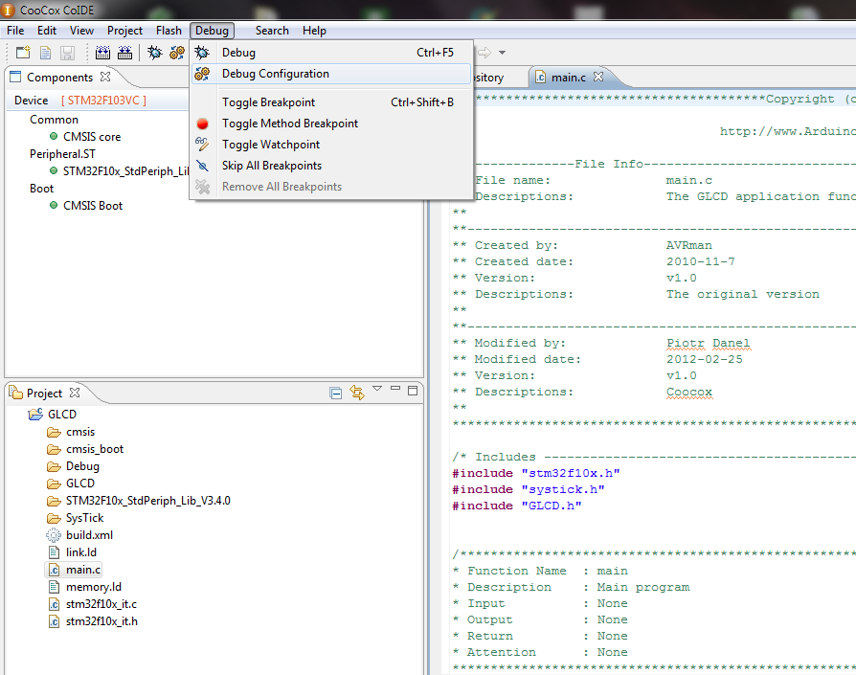Click the Peripheral.ST group label
Viewport: 856px width, 675px height.
pos(62,154)
